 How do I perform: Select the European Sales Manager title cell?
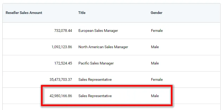coord(98,31)
